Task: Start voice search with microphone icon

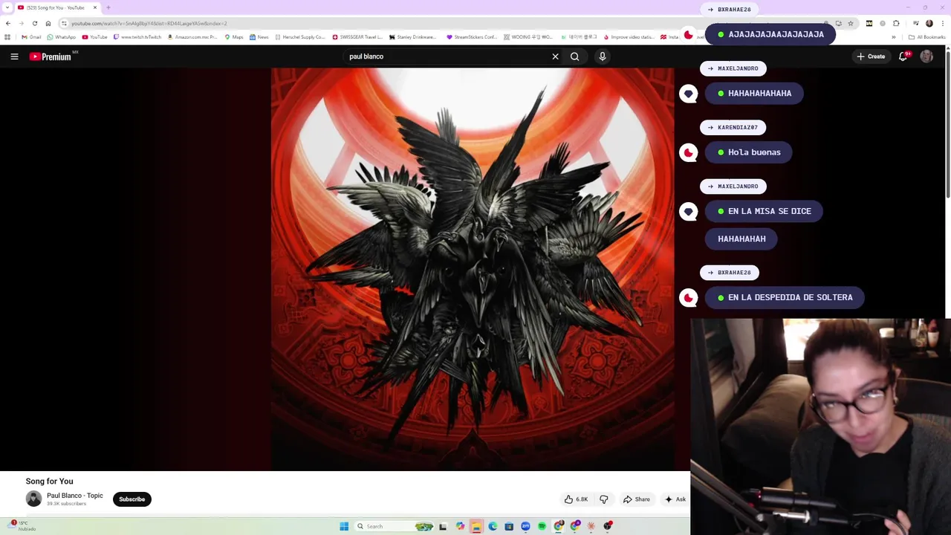Action: pyautogui.click(x=603, y=56)
